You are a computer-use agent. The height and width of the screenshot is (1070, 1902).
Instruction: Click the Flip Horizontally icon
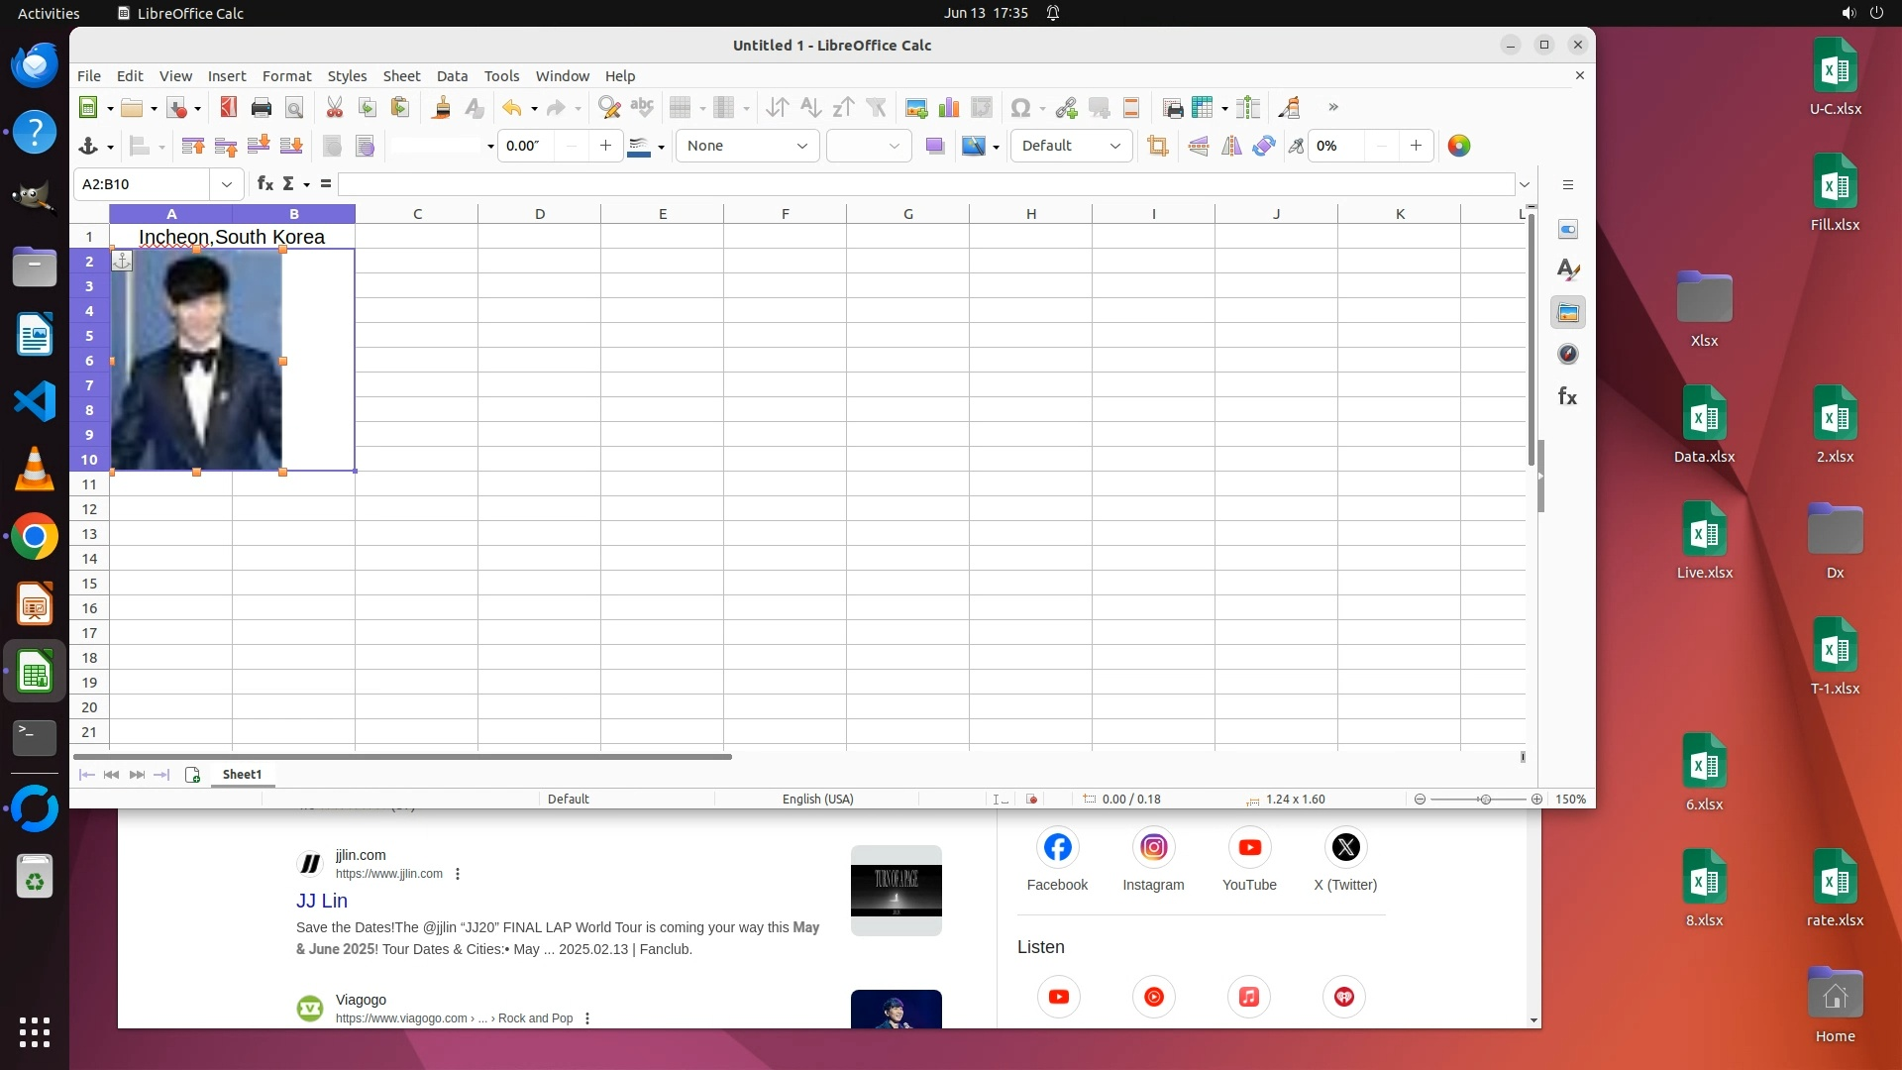(x=1231, y=147)
